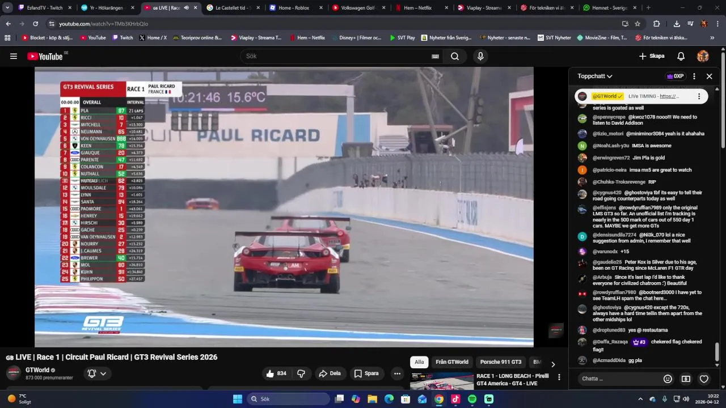Switch to the Hemnet tab
Screen dimensions: 726x408
click(610, 8)
